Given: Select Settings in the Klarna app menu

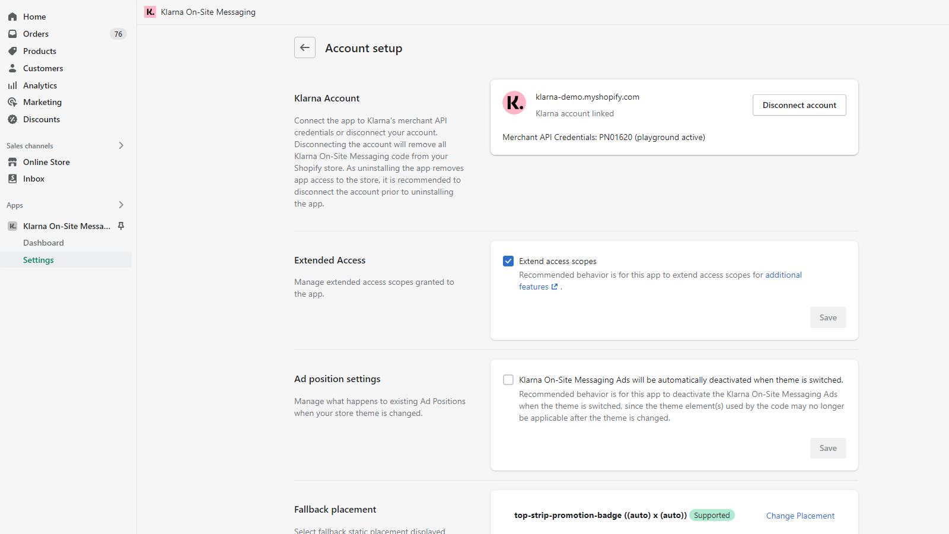Looking at the screenshot, I should point(39,260).
